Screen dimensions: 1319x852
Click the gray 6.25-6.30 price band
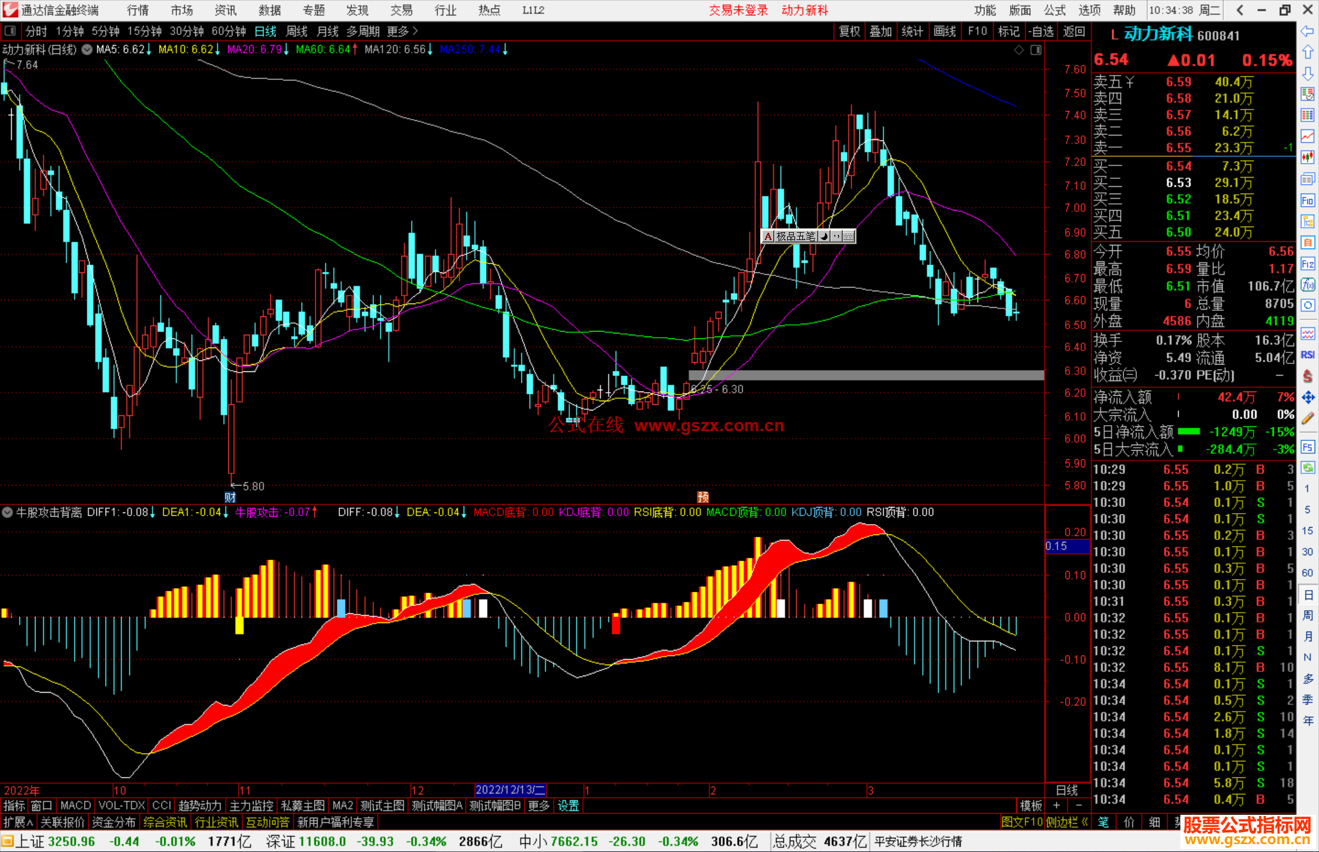[x=866, y=375]
